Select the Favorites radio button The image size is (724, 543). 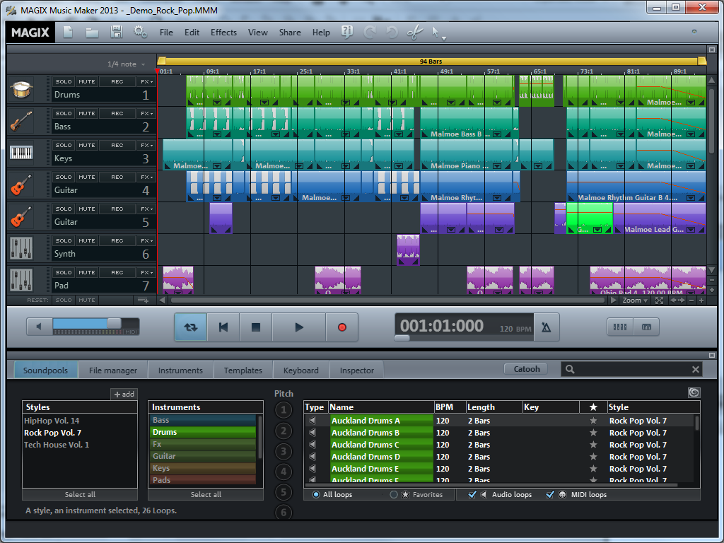click(393, 494)
